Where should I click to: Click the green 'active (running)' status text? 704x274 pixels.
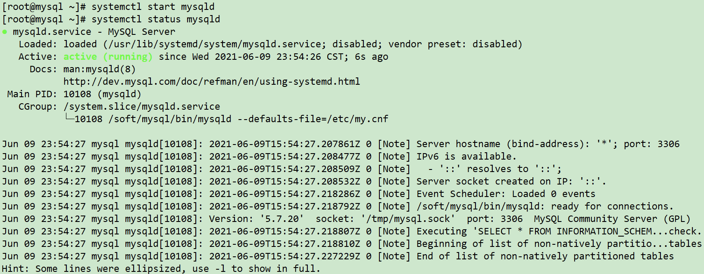pos(108,57)
